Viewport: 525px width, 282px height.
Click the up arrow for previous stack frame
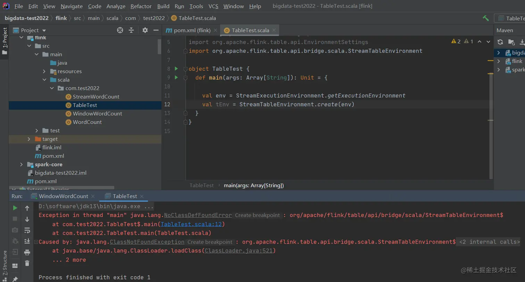coord(27,208)
